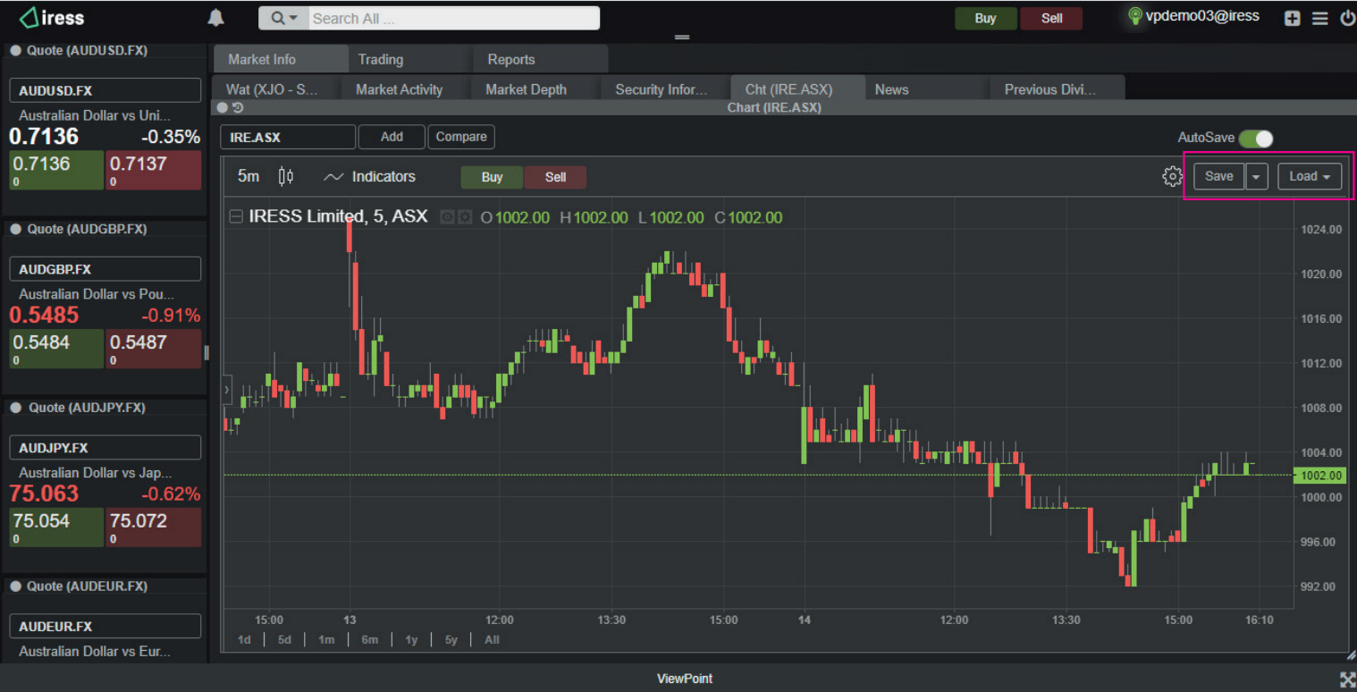Click the IRE.ASX symbol input field
The image size is (1357, 692).
[x=288, y=137]
